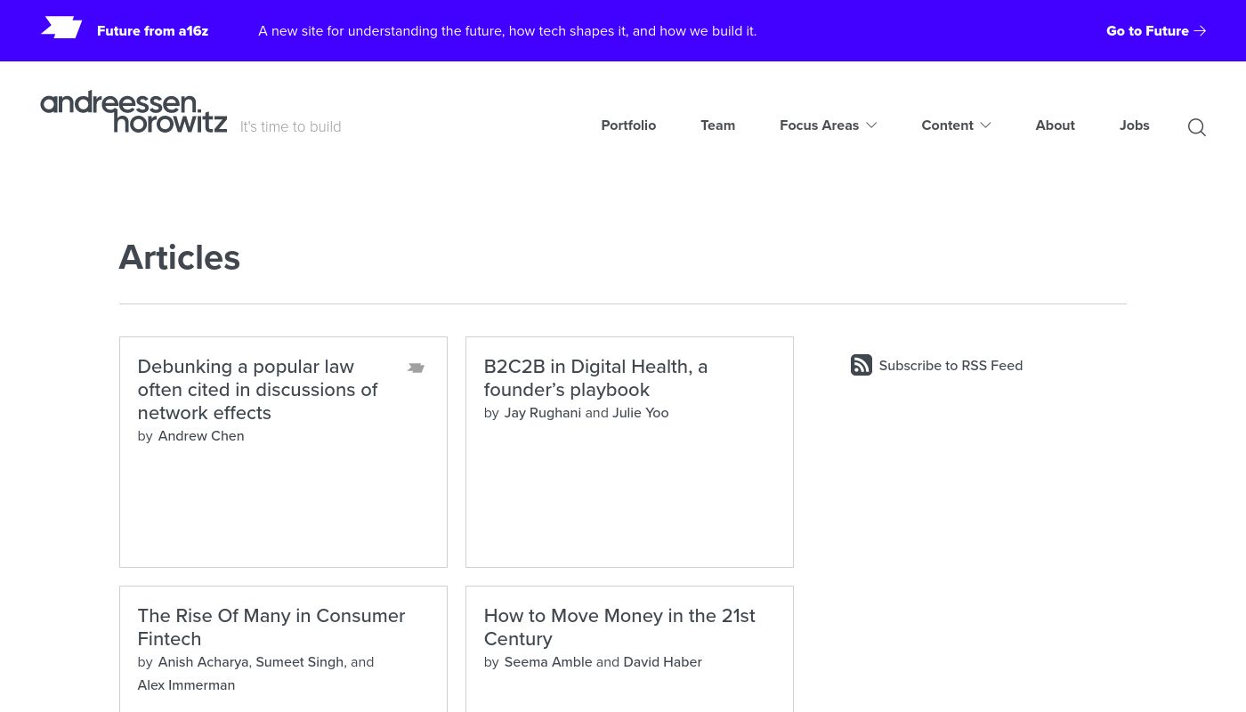Navigate to the Portfolio menu item
1246x712 pixels.
click(x=628, y=125)
